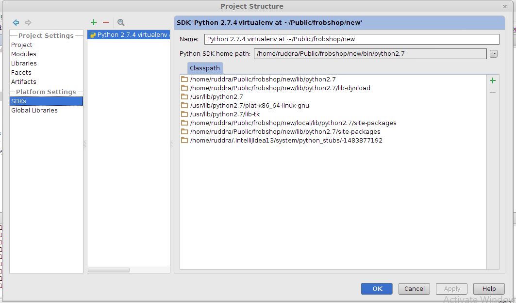Remove classpath entry with gray minus
516x303 pixels.
click(x=493, y=93)
